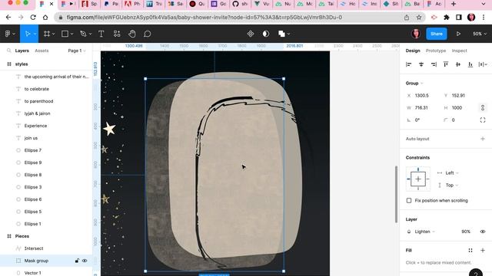Click independent corners icon

[483, 120]
